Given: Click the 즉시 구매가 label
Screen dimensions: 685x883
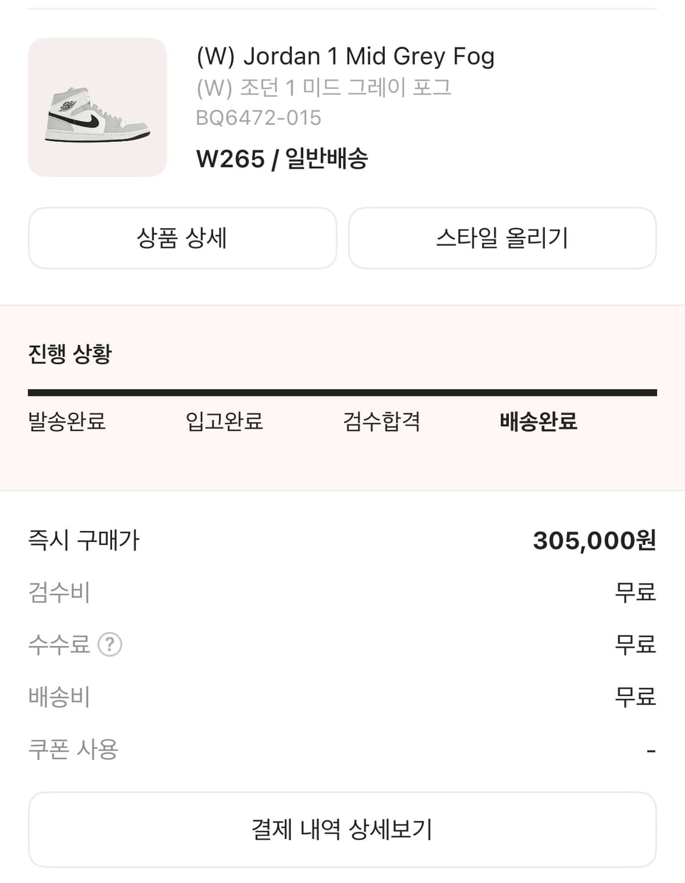Looking at the screenshot, I should (84, 540).
